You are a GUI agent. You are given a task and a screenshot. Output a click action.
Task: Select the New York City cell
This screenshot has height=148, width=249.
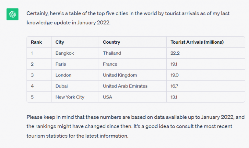coord(70,97)
